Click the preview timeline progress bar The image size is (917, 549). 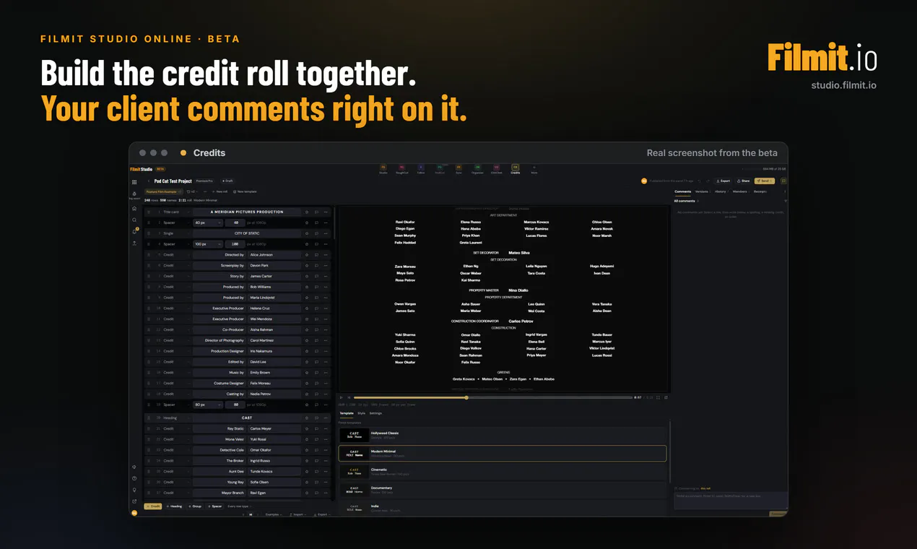493,397
